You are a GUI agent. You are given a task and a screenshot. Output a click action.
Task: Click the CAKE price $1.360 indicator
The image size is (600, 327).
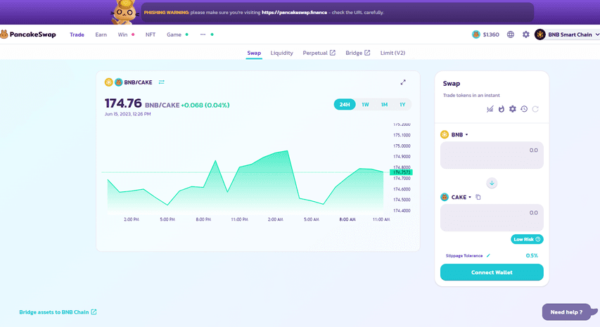coord(485,34)
